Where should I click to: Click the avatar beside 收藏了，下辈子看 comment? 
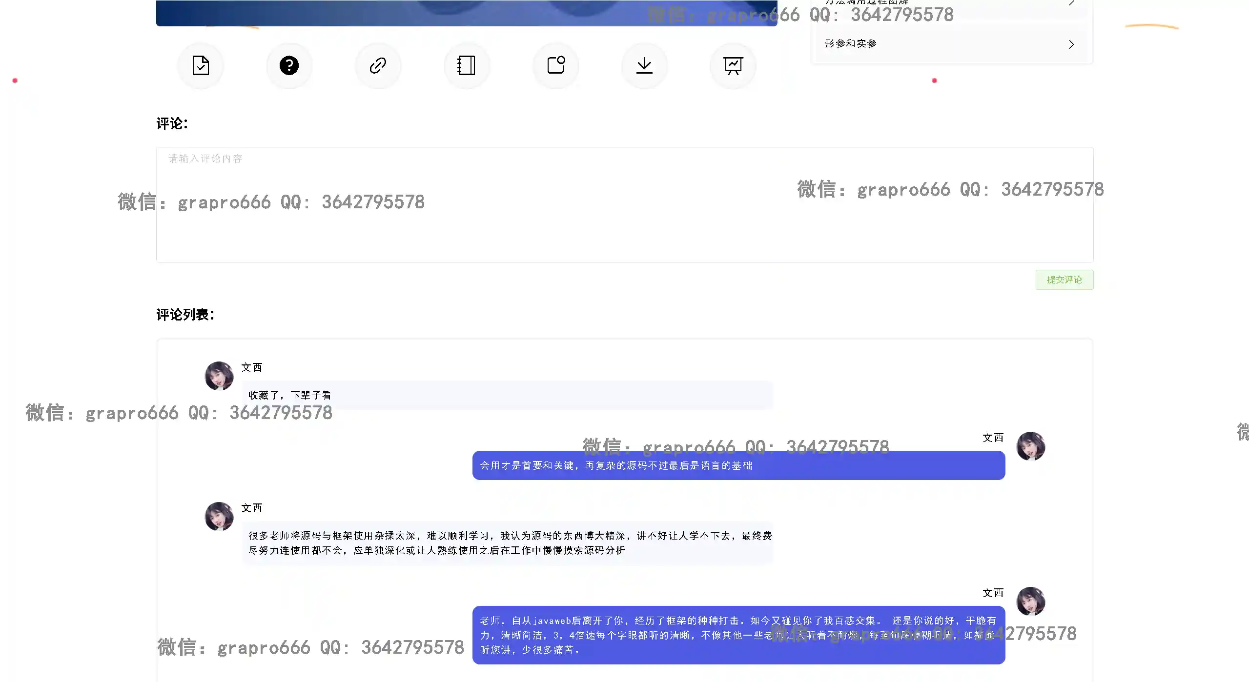click(x=219, y=376)
